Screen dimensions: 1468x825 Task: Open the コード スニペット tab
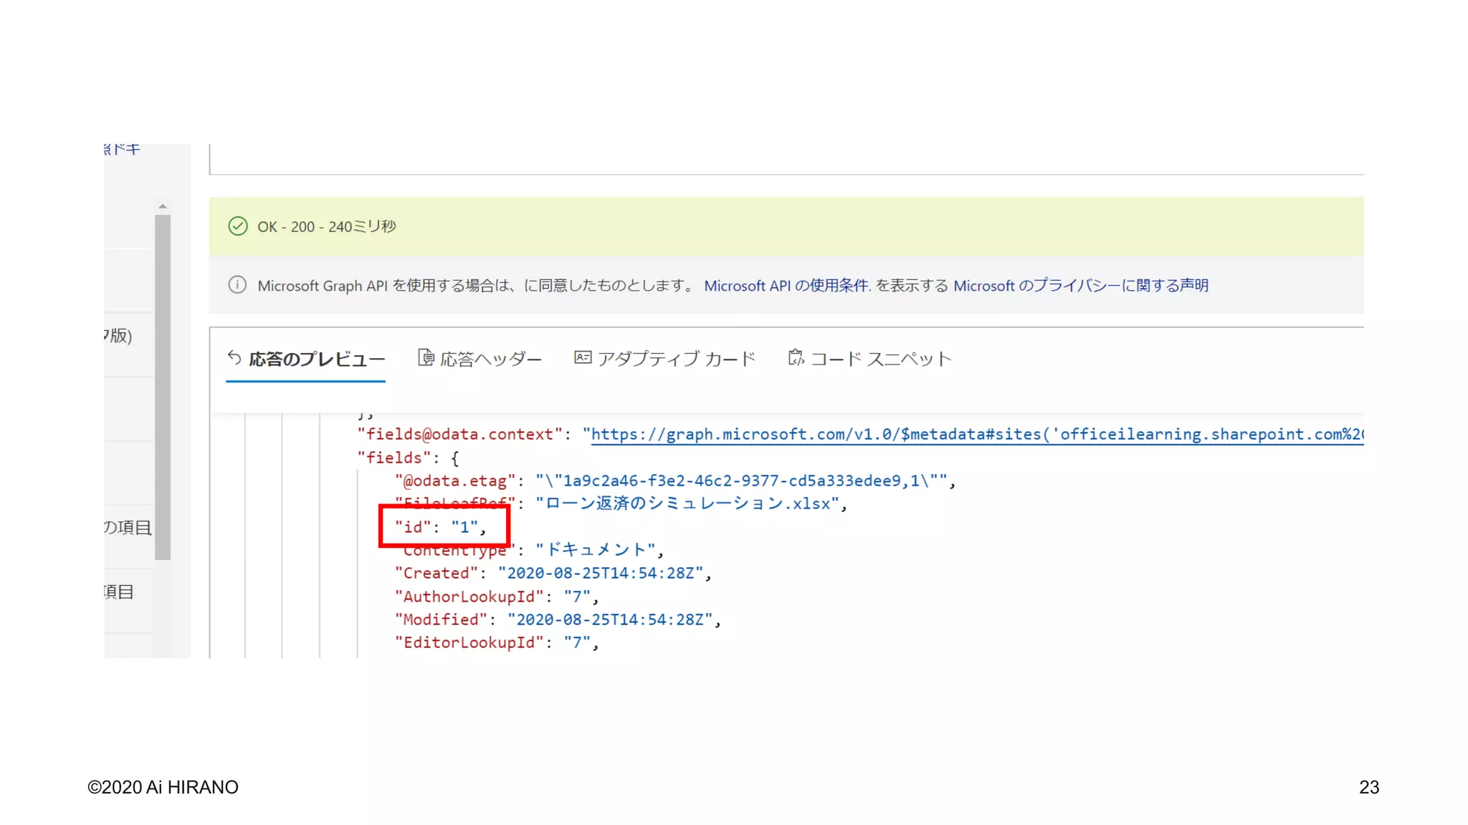(880, 359)
